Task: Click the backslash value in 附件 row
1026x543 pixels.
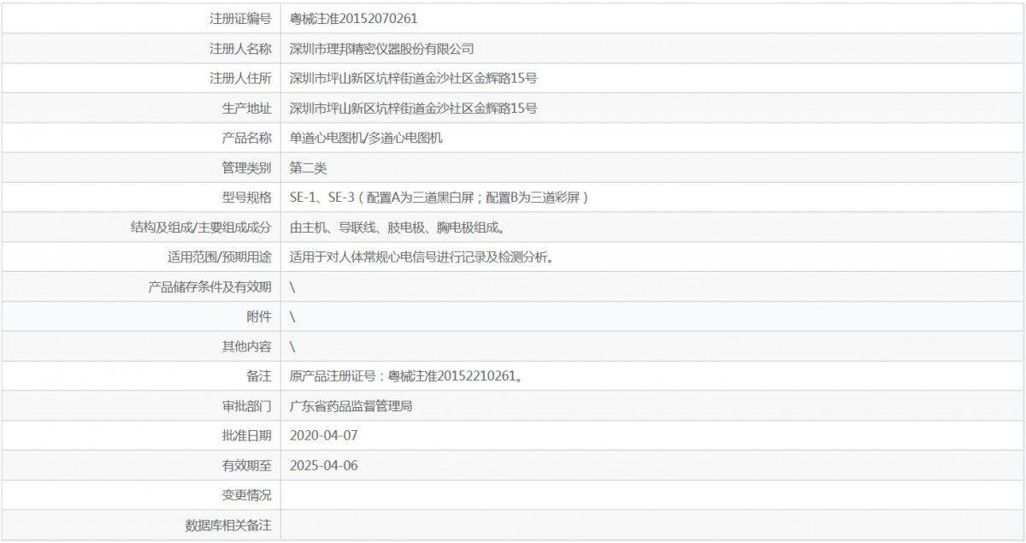Action: click(293, 317)
